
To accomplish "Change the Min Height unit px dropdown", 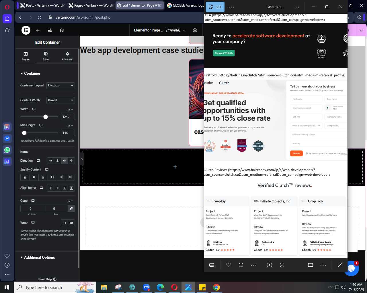I will pos(70,126).
